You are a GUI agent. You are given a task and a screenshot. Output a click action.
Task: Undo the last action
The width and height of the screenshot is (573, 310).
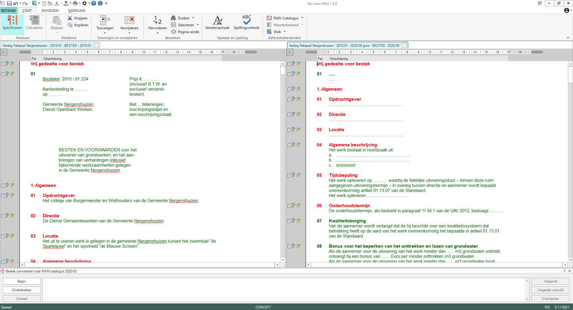coord(15,3)
